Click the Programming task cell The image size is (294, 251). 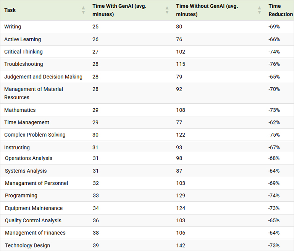(21, 196)
